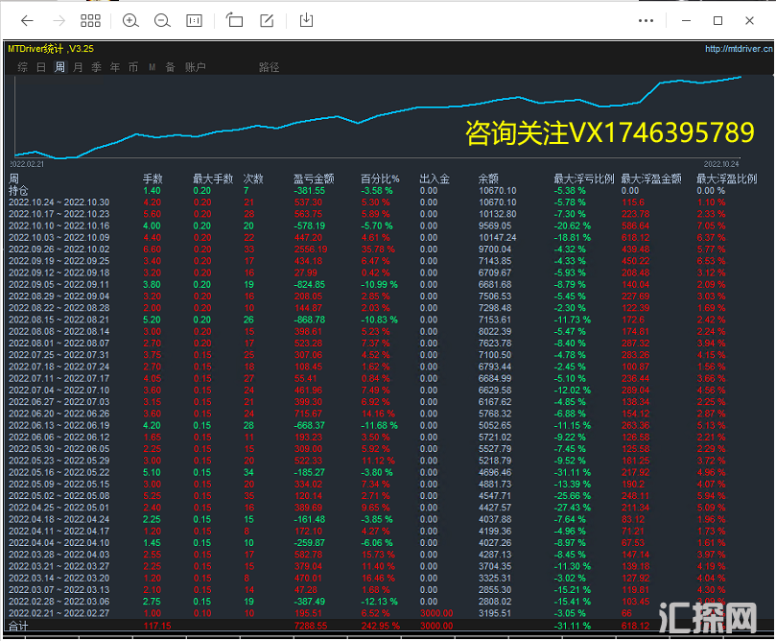Select the 2022.10.24 ~ 2022.10.30 week row

(x=59, y=202)
